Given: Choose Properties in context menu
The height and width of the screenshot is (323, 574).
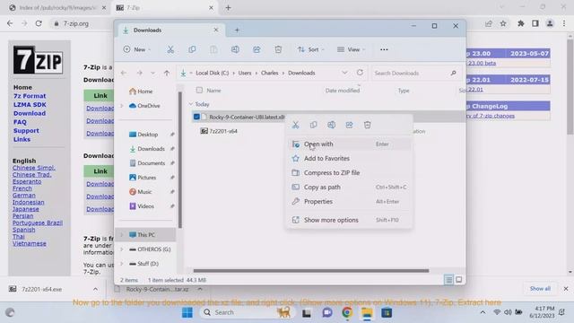Looking at the screenshot, I should [x=349, y=201].
